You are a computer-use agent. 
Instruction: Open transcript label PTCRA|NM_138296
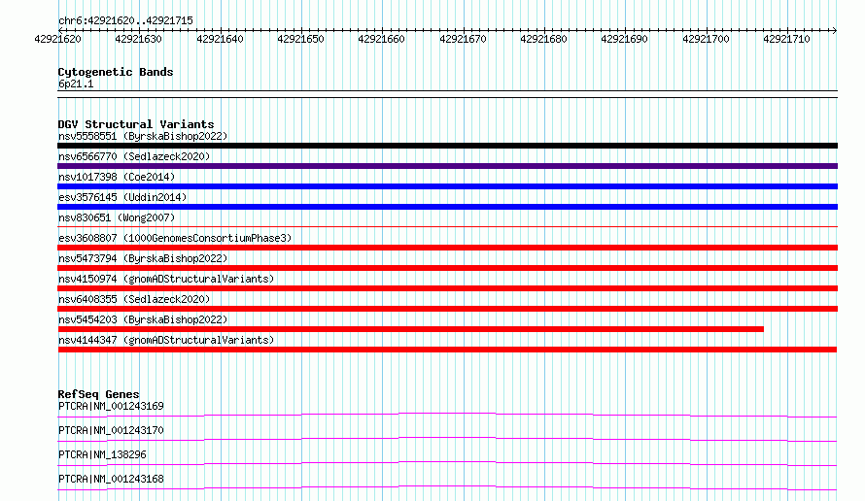click(102, 454)
